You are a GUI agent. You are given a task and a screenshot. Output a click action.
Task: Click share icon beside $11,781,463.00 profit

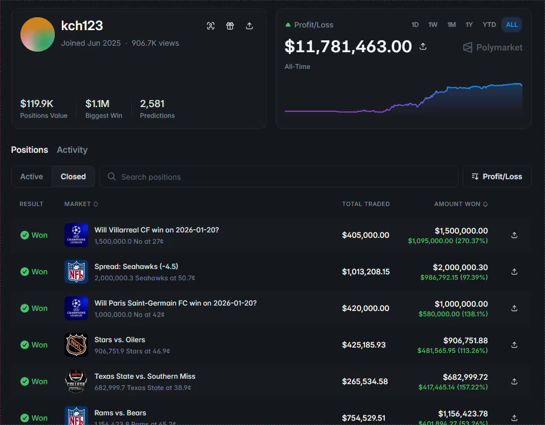[423, 46]
